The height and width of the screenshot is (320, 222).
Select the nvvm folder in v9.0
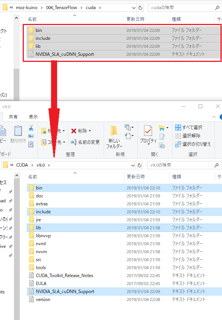tap(124, 251)
